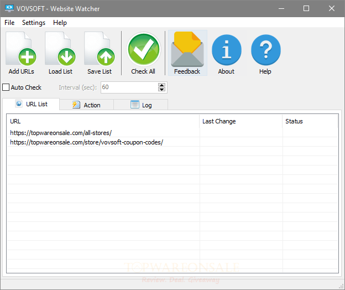Decrease interval with the down spinner arrow

click(161, 90)
